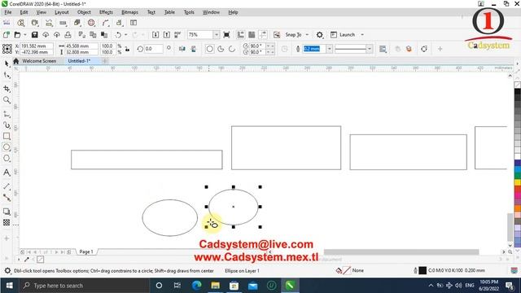
Task: Expand the Undo history arrow
Action: (x=125, y=34)
